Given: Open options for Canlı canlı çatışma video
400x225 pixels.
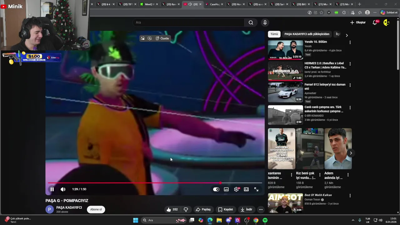Looking at the screenshot, I should pos(350,107).
